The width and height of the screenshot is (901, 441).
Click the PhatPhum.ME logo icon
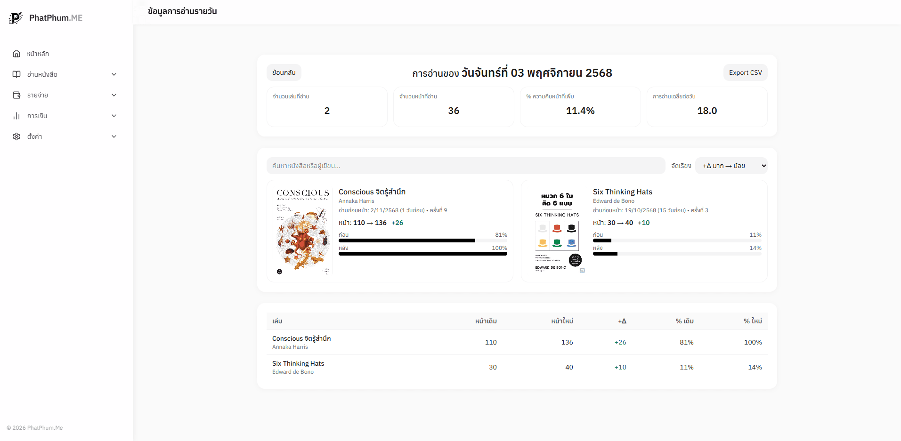[16, 18]
